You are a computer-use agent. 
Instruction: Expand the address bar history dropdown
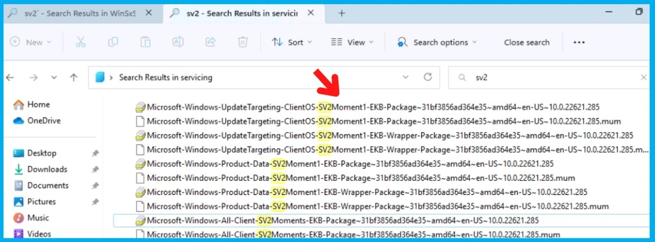point(405,77)
